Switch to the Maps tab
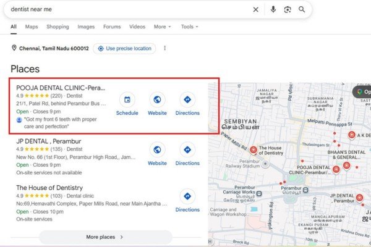This screenshot has width=371, height=247. 32,27
